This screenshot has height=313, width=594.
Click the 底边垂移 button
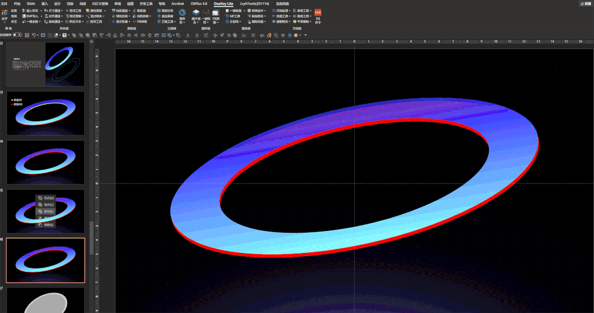tap(165, 17)
